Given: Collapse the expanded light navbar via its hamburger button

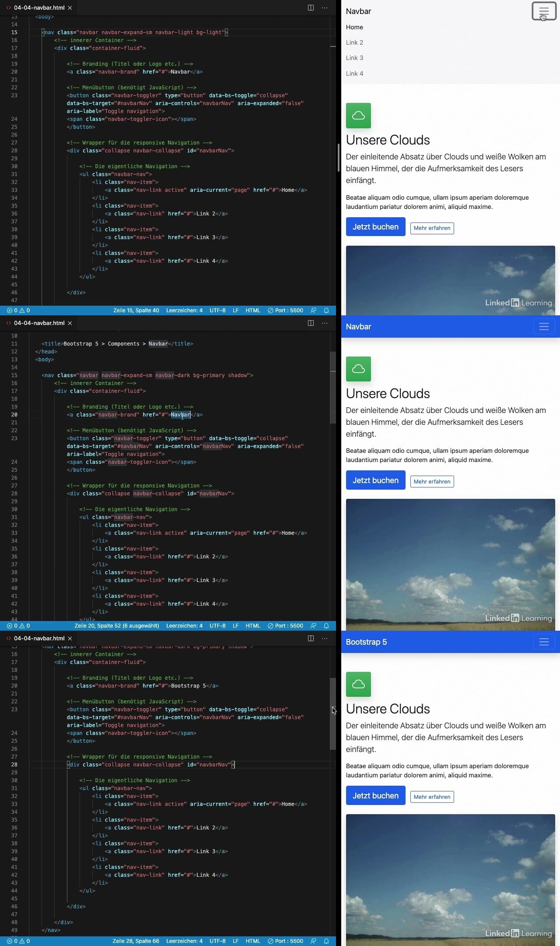Looking at the screenshot, I should tap(544, 11).
